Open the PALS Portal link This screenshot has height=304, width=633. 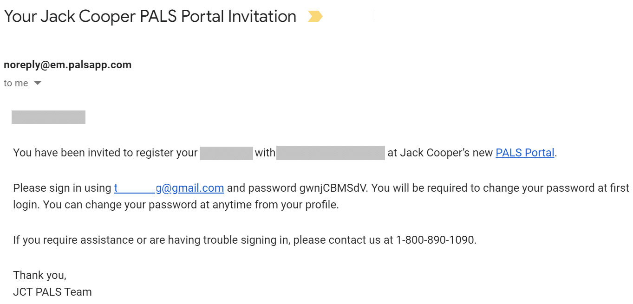pos(525,153)
